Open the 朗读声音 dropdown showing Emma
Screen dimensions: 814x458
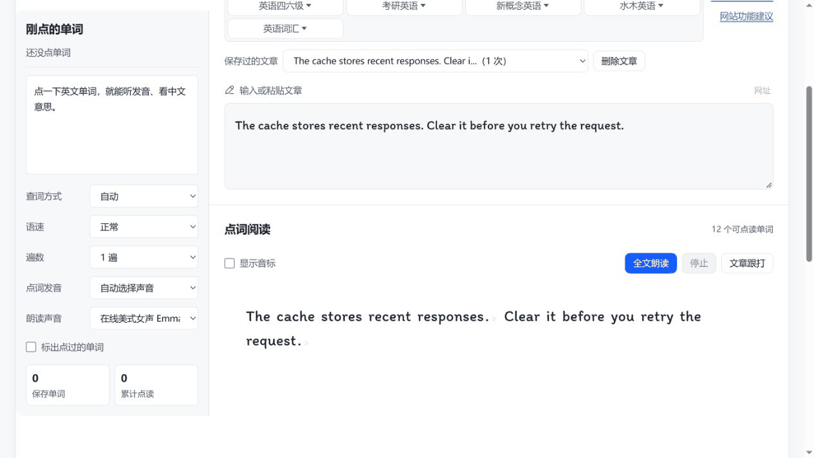tap(144, 318)
